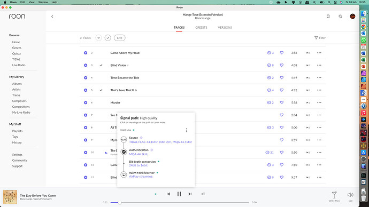Open Live Radio in sidebar
The width and height of the screenshot is (369, 207).
click(19, 65)
